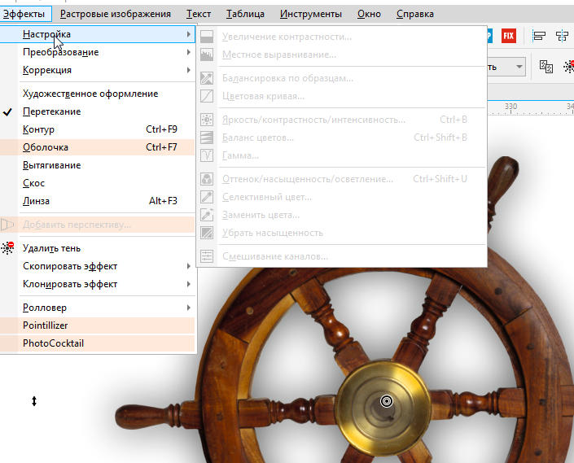Screen dimensions: 574x463
Task: Click Смешивание каналов sliders icon
Action: tap(207, 256)
